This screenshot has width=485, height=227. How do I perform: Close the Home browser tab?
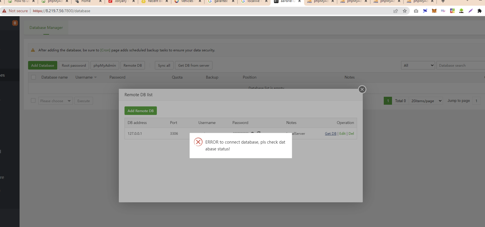coord(100,1)
